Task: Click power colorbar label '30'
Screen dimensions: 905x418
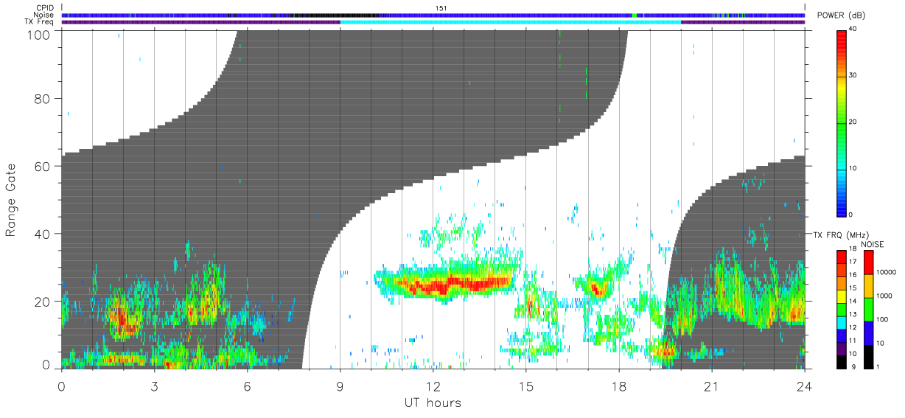Action: pos(853,76)
